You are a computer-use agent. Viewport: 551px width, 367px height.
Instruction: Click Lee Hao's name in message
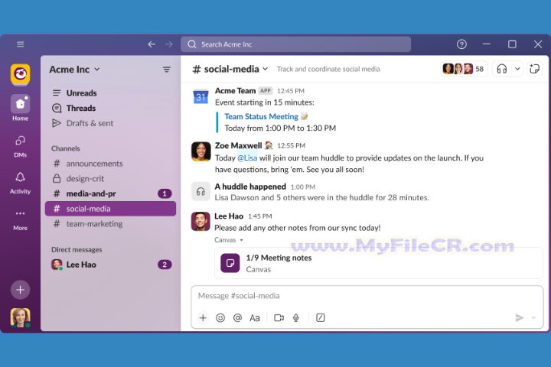click(229, 216)
